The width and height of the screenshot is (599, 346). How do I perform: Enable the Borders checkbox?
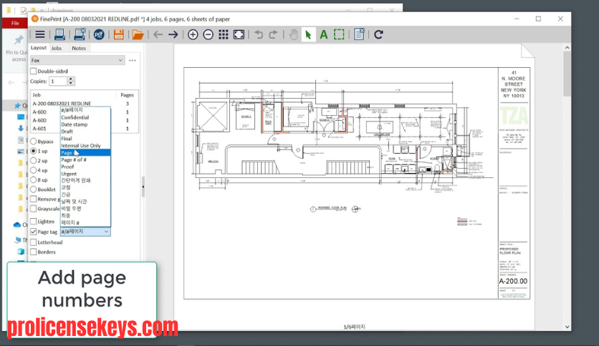tap(34, 252)
